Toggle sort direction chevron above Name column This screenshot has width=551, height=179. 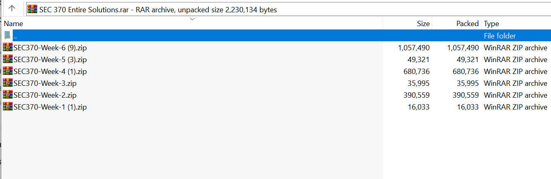click(192, 19)
